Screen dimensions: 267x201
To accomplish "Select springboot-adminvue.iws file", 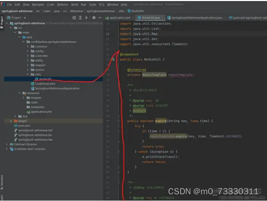I will tap(33, 140).
